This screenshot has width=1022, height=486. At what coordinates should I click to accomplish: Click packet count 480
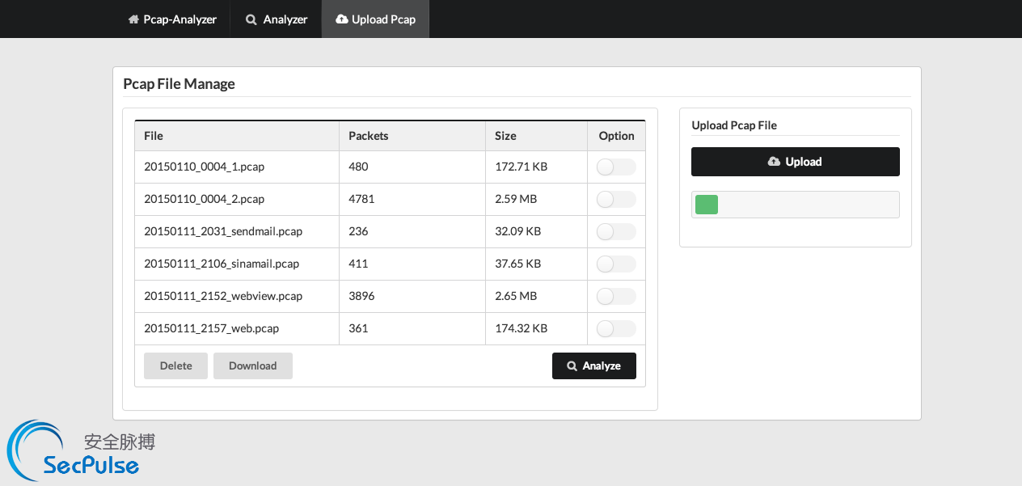358,167
